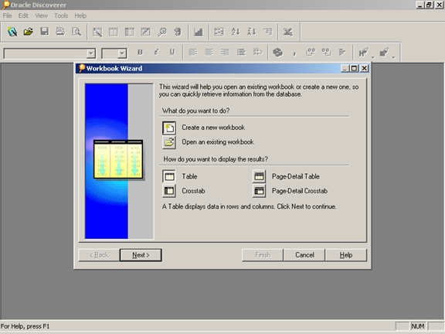The height and width of the screenshot is (334, 445).
Task: Click the Align Center icon
Action: coord(209,53)
